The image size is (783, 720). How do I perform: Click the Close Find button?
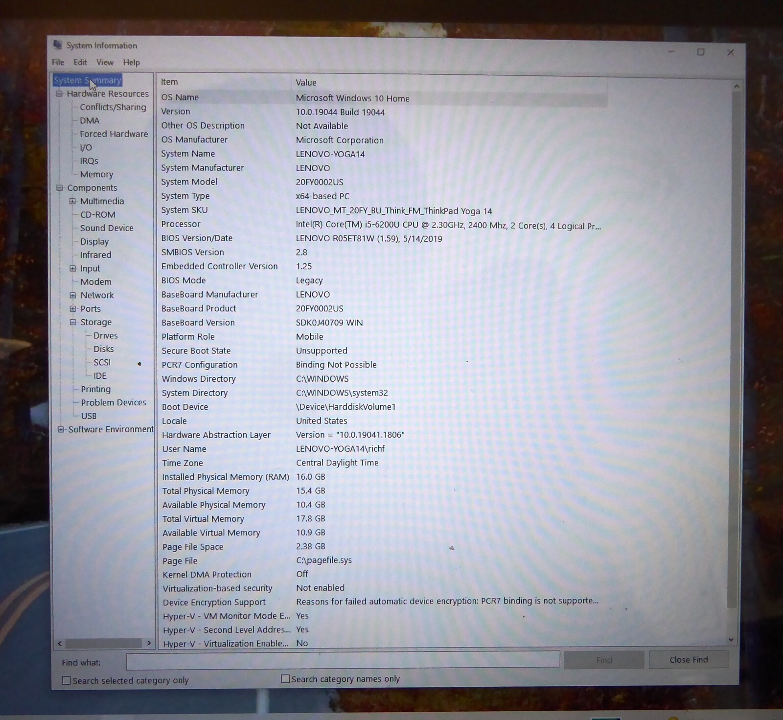tap(689, 660)
